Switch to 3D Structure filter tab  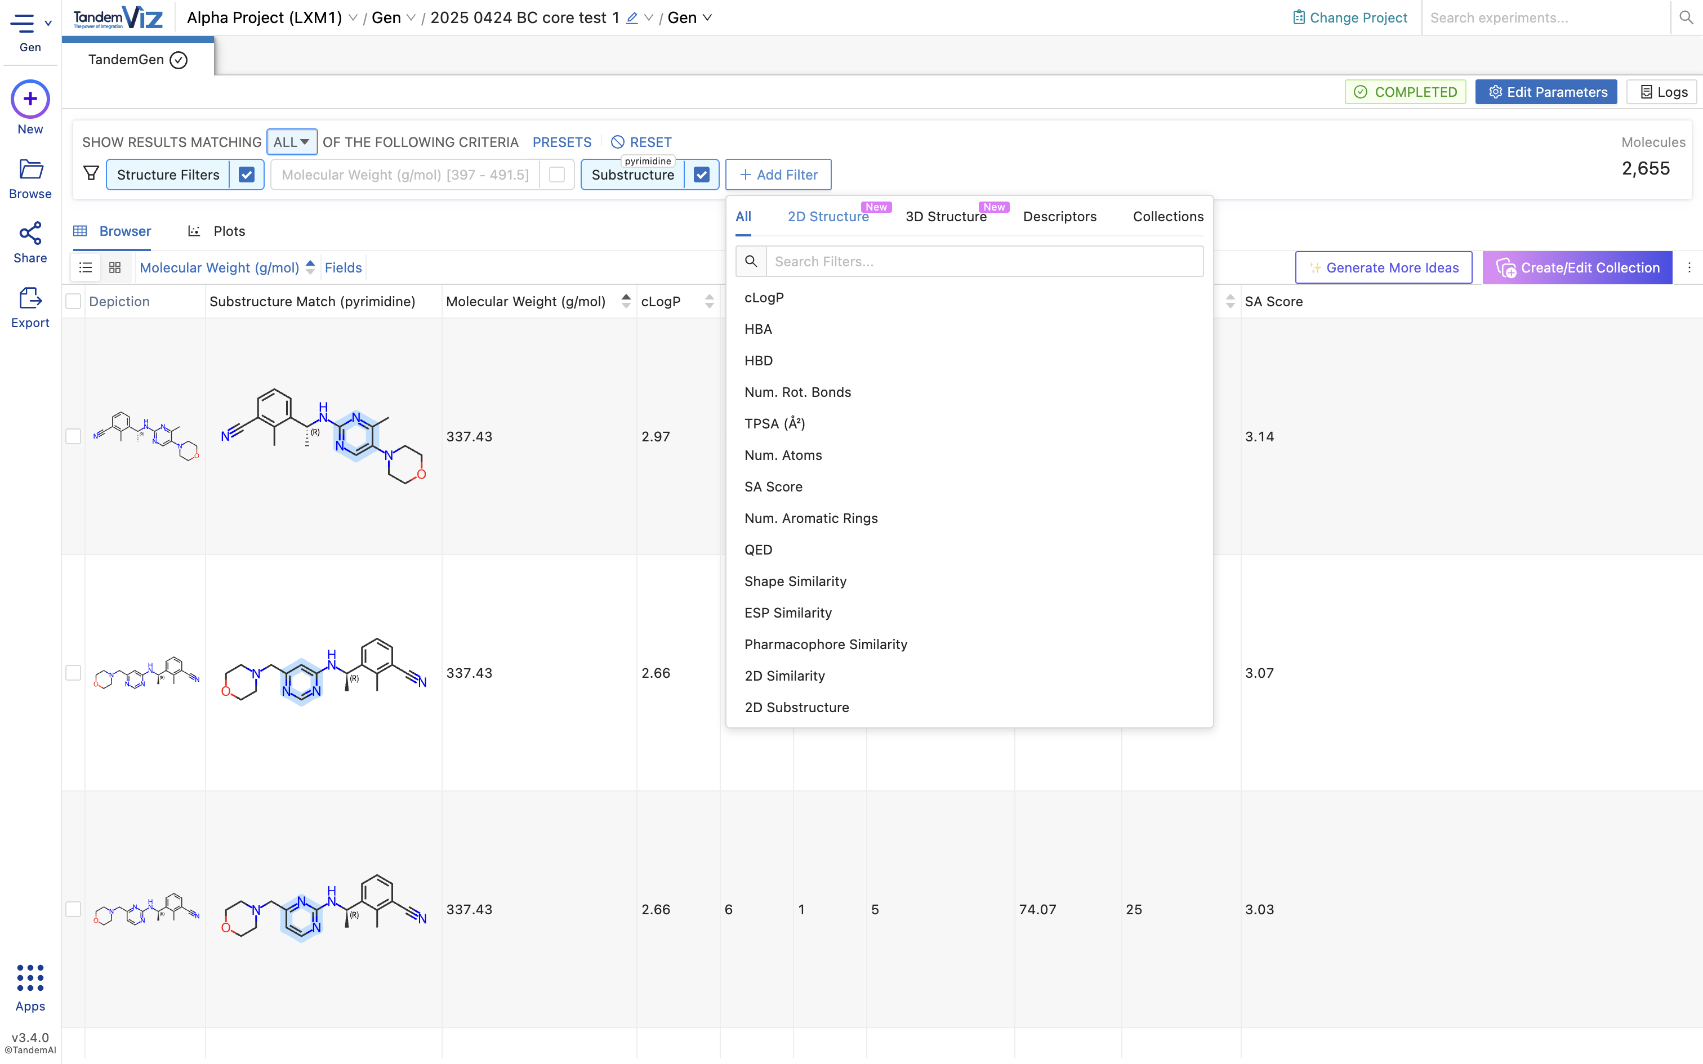click(946, 217)
